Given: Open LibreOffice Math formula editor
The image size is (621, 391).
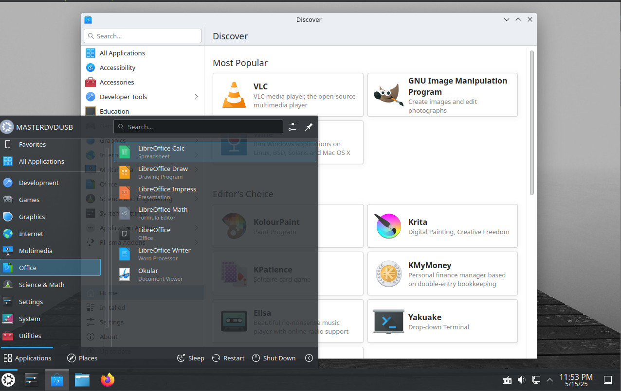Looking at the screenshot, I should pyautogui.click(x=215, y=213).
